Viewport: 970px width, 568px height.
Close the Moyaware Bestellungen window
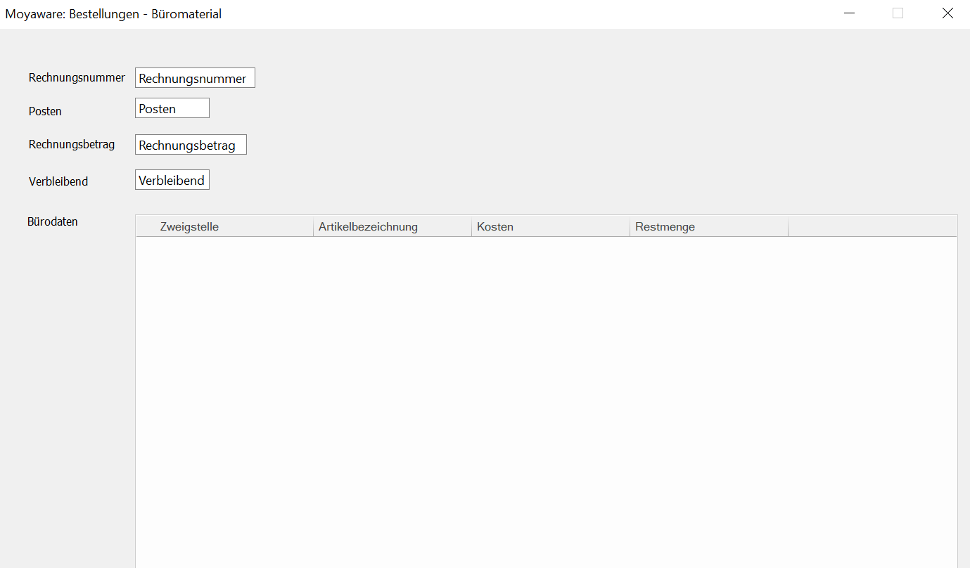tap(947, 13)
